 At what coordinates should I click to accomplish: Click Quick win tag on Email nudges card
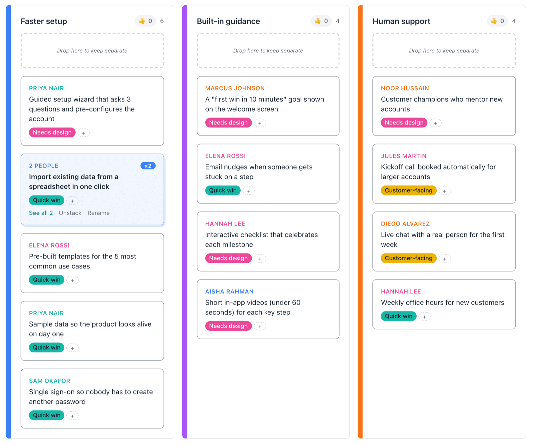coord(223,190)
